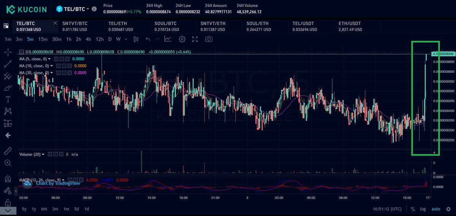Select the pattern drawing tool
This screenshot has height=216, width=456.
8,111
